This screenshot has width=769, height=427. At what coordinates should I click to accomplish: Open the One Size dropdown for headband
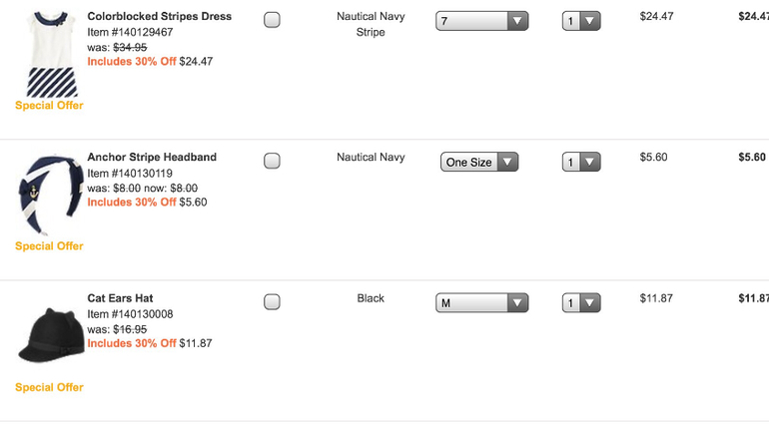click(x=479, y=162)
